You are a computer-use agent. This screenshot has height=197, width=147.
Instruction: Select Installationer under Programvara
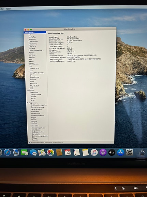tap(36, 113)
